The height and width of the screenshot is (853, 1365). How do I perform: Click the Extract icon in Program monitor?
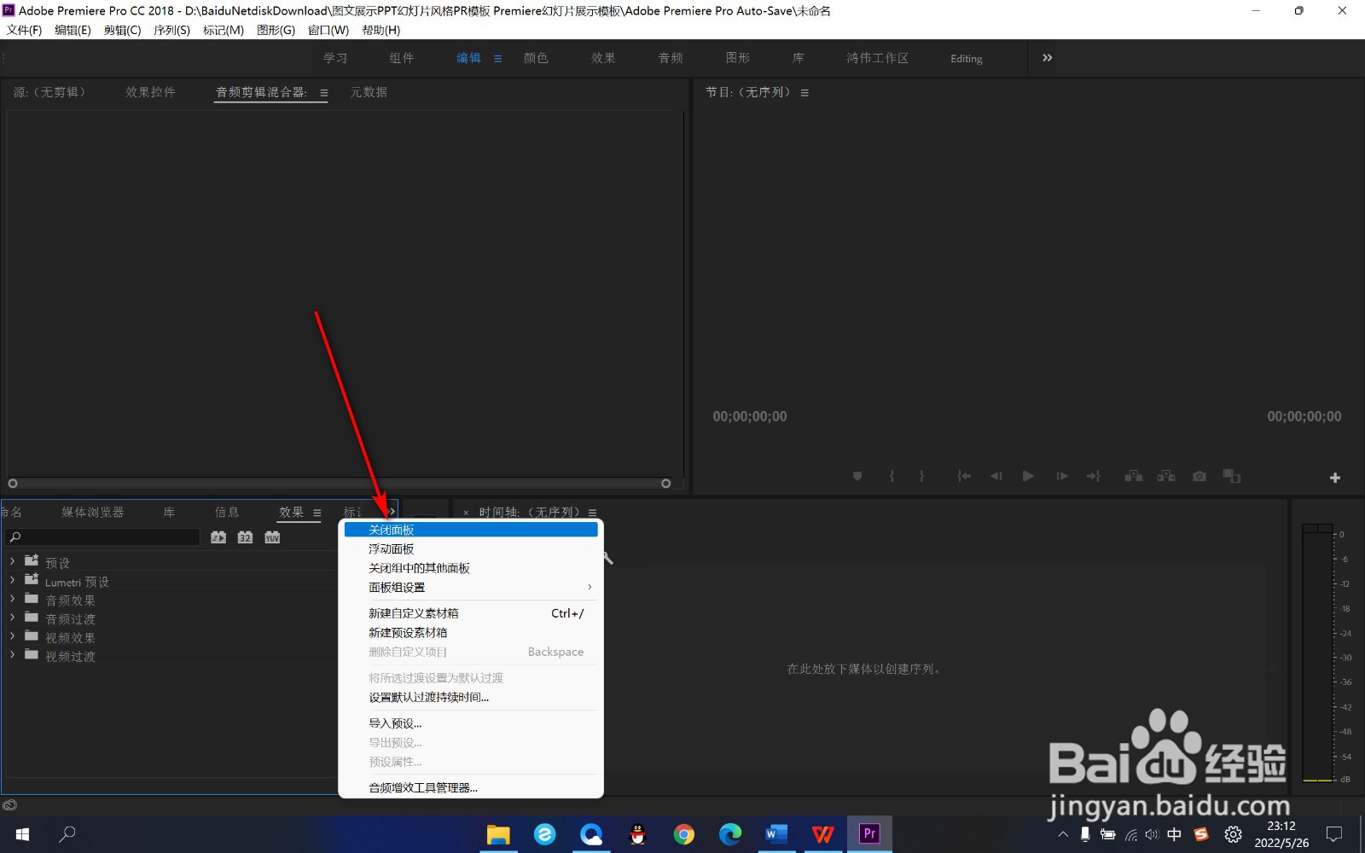pyautogui.click(x=1166, y=476)
